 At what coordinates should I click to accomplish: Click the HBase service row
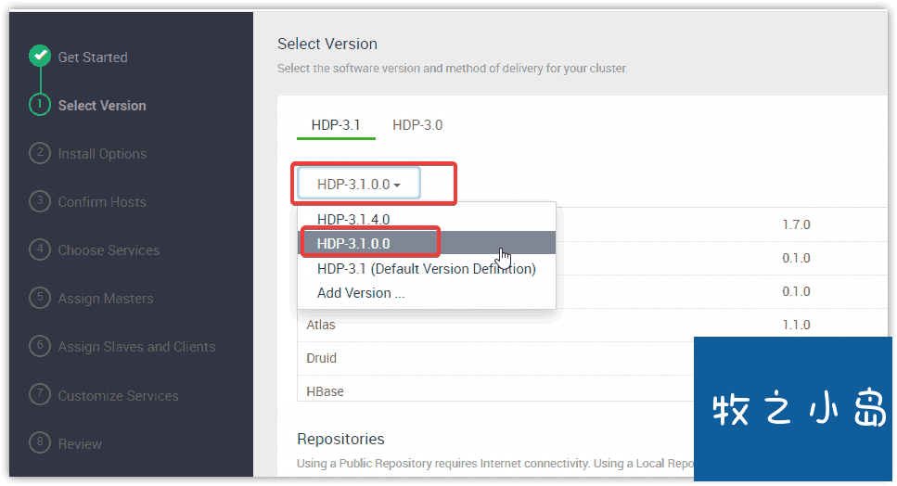[495, 389]
